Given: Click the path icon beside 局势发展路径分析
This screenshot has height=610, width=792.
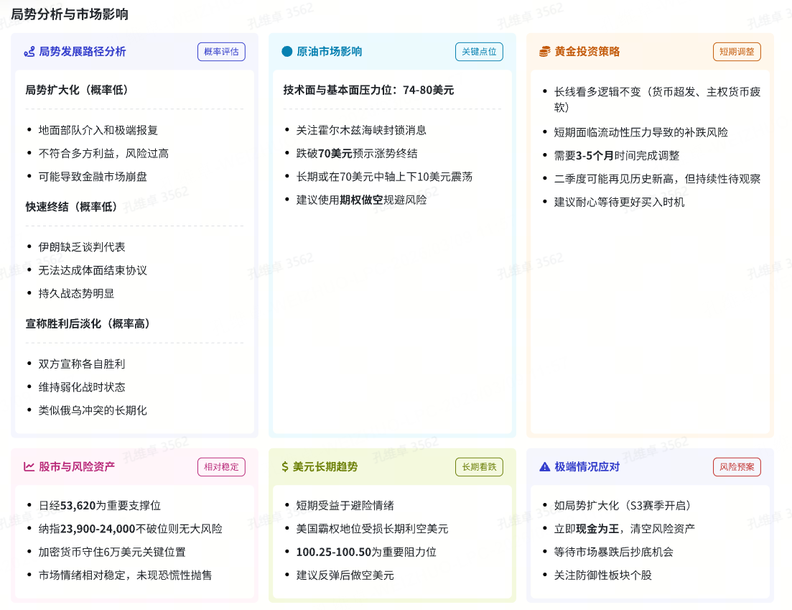Looking at the screenshot, I should coord(29,52).
